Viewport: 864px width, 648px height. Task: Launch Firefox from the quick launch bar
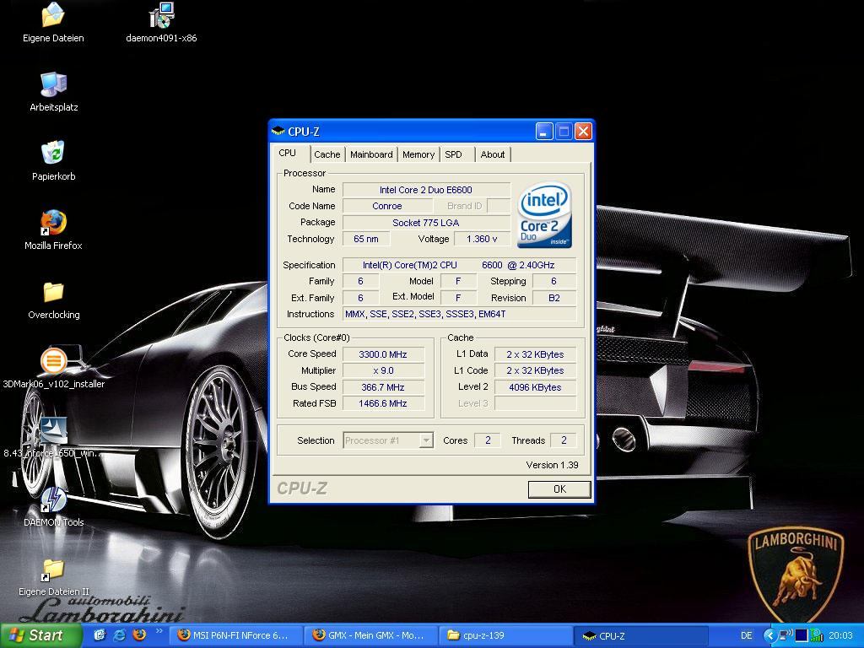[139, 634]
